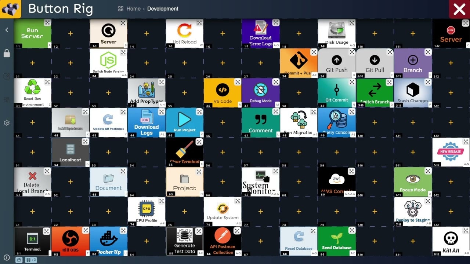Click the Generate Test Data tile

click(184, 241)
